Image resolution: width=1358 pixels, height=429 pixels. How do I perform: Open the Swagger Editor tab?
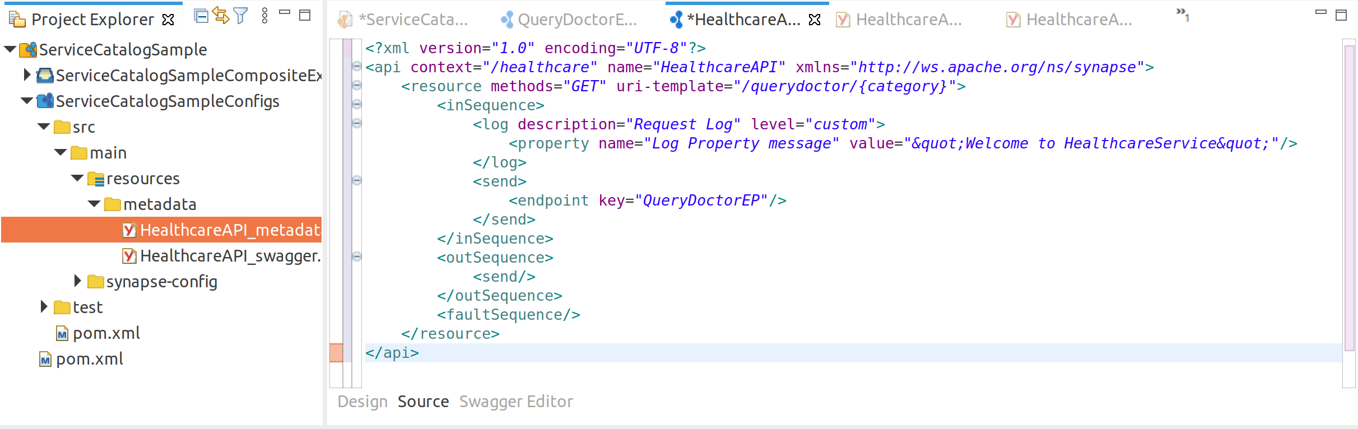tap(516, 402)
